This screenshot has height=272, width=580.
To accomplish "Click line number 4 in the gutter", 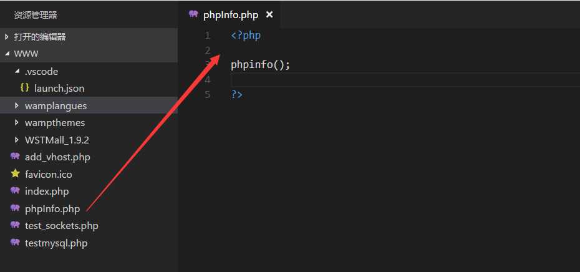I will pyautogui.click(x=207, y=80).
